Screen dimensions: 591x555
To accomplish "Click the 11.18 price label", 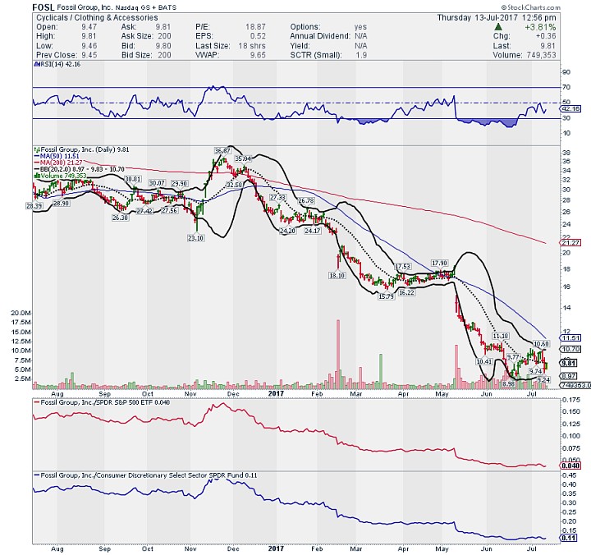I will [x=501, y=336].
